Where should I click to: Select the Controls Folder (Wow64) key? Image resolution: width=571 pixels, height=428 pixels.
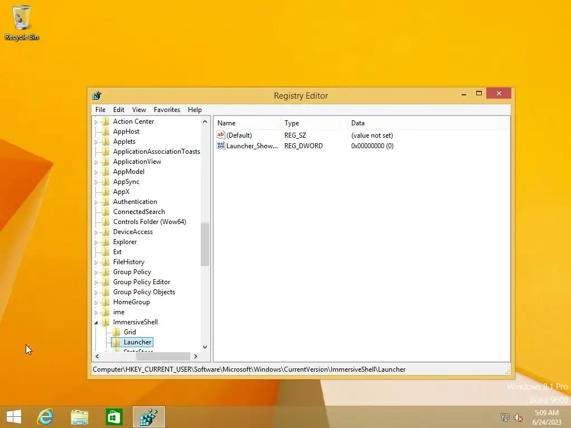[149, 222]
